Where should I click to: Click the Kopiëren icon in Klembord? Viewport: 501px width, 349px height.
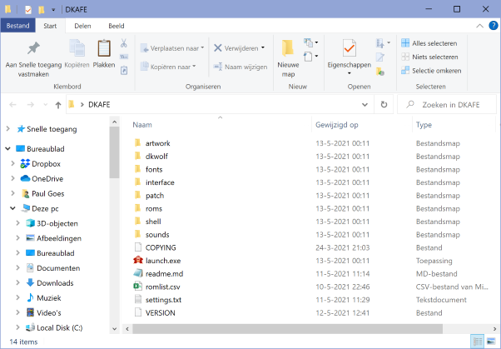pyautogui.click(x=77, y=48)
